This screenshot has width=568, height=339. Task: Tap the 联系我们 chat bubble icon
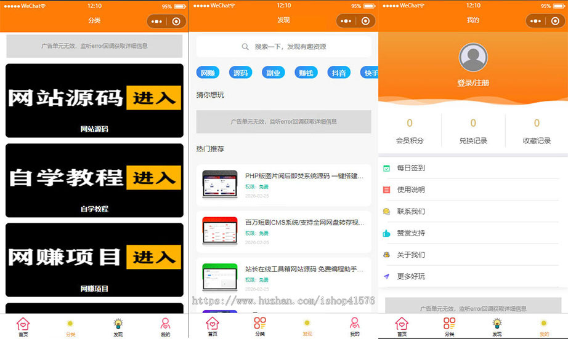tap(386, 211)
